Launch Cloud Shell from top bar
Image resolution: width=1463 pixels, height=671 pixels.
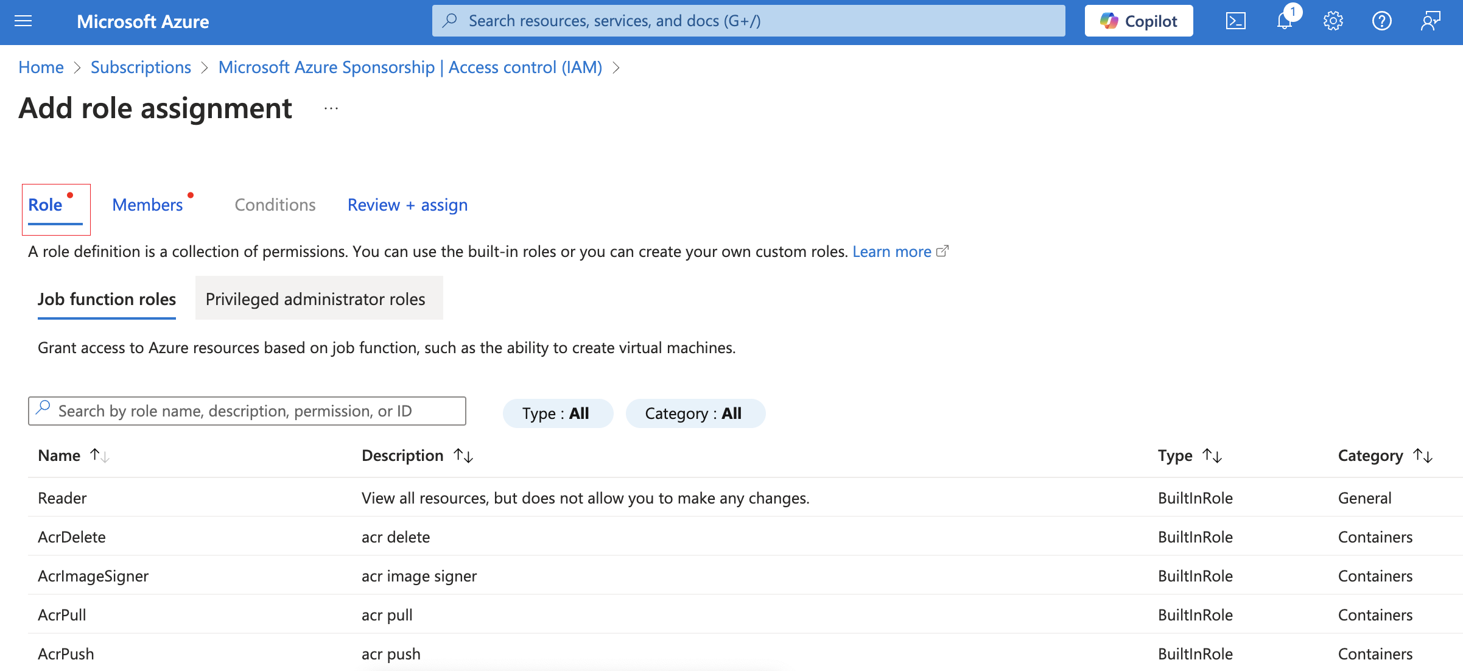pos(1235,21)
